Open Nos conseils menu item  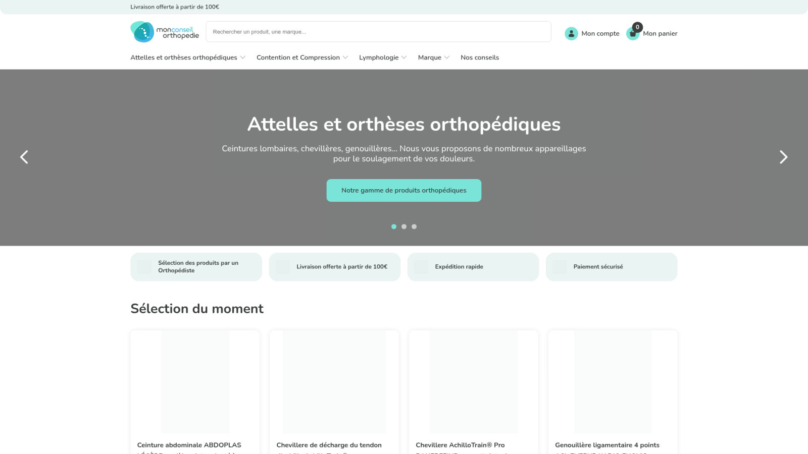click(x=480, y=58)
